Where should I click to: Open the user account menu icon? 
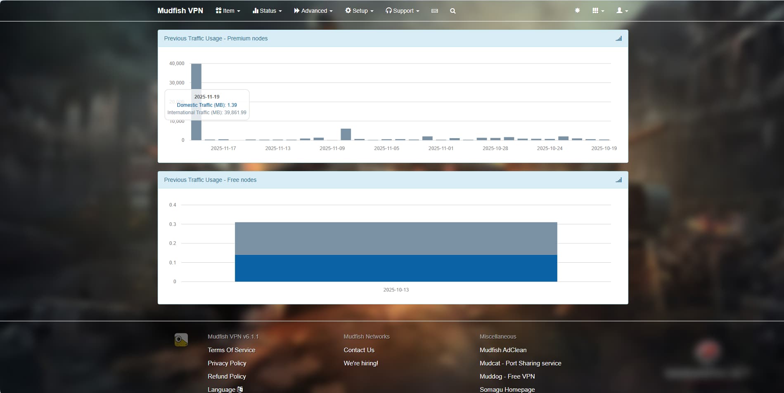click(622, 11)
